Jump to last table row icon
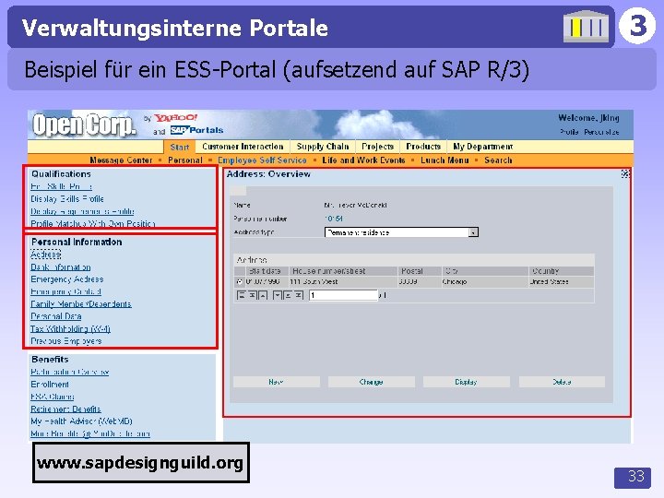 pyautogui.click(x=299, y=295)
